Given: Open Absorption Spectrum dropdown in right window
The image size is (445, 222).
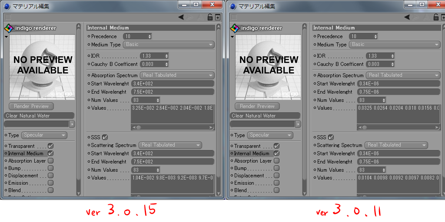Looking at the screenshot, I should pyautogui.click(x=403, y=75).
